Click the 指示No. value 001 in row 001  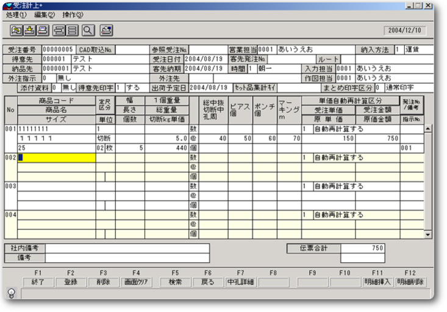tap(406, 148)
